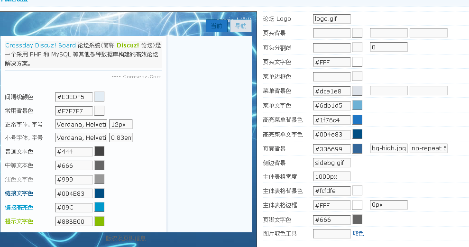Edit the 侧边背景 field sidebg.gif

click(331, 163)
